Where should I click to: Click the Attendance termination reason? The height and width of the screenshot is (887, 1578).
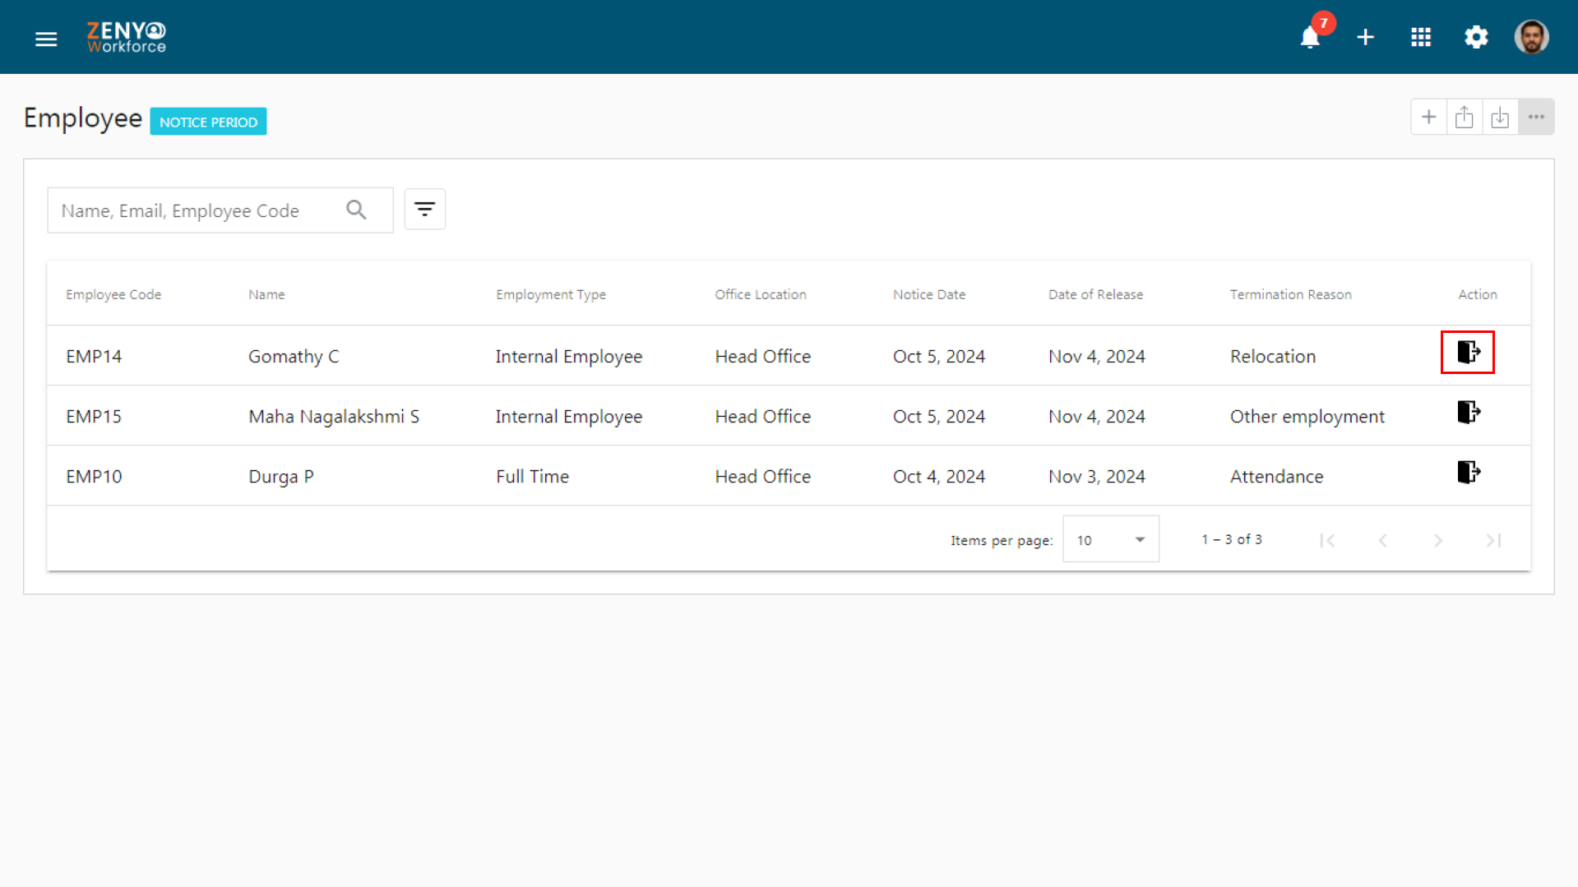click(1276, 476)
